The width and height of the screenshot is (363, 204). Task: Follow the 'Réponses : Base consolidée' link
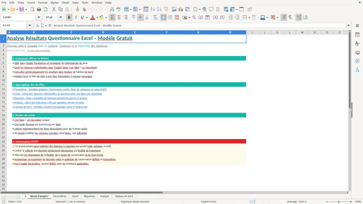50,98
